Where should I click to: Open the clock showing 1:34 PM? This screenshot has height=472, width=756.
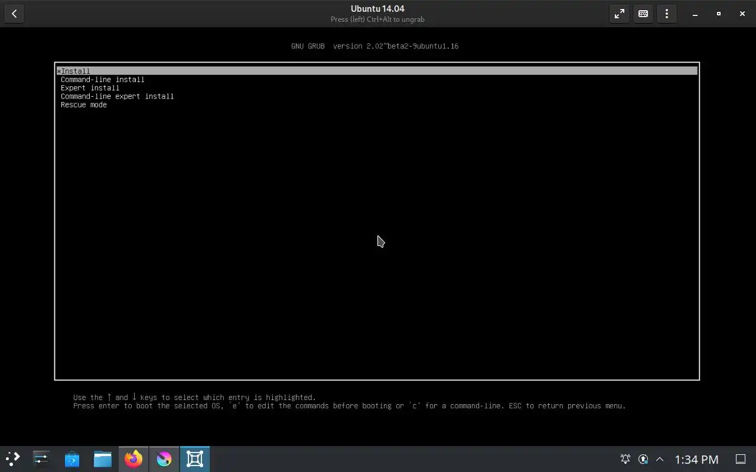tap(697, 459)
